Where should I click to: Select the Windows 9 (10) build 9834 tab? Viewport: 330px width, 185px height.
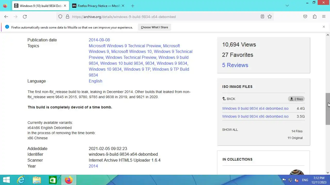[40, 6]
